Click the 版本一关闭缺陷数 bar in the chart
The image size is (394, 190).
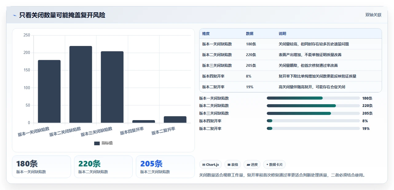click(x=49, y=91)
